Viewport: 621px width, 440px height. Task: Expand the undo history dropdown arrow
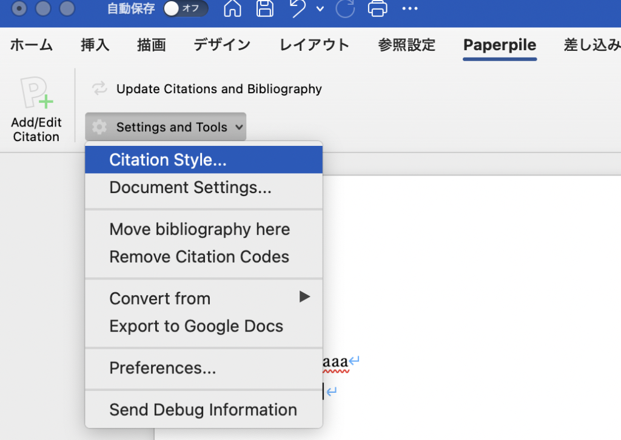point(320,8)
